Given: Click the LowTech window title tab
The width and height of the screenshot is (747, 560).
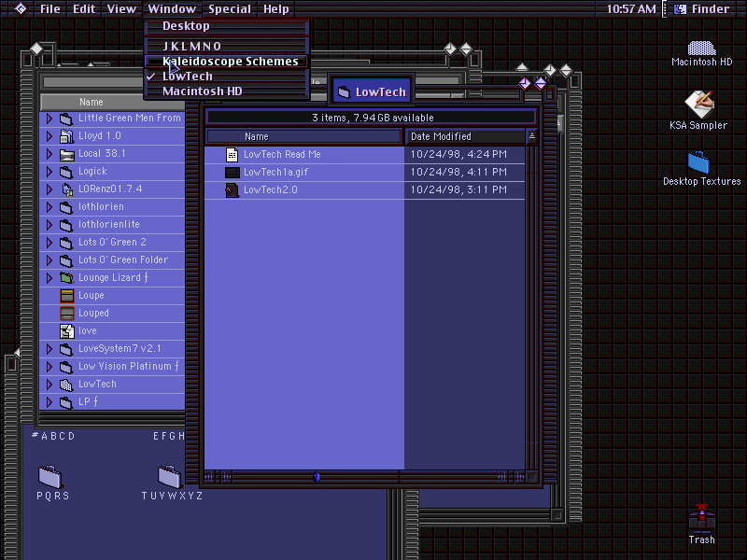Looking at the screenshot, I should pos(372,91).
